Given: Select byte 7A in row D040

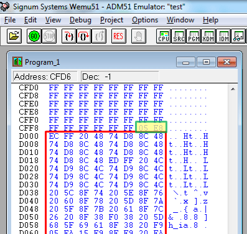Looking at the screenshot, I should click(158, 201).
